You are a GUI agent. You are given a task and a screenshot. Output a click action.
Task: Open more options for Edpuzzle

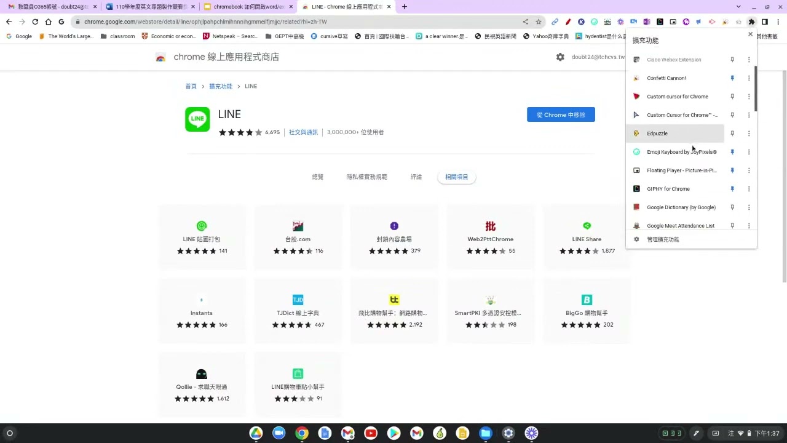748,134
